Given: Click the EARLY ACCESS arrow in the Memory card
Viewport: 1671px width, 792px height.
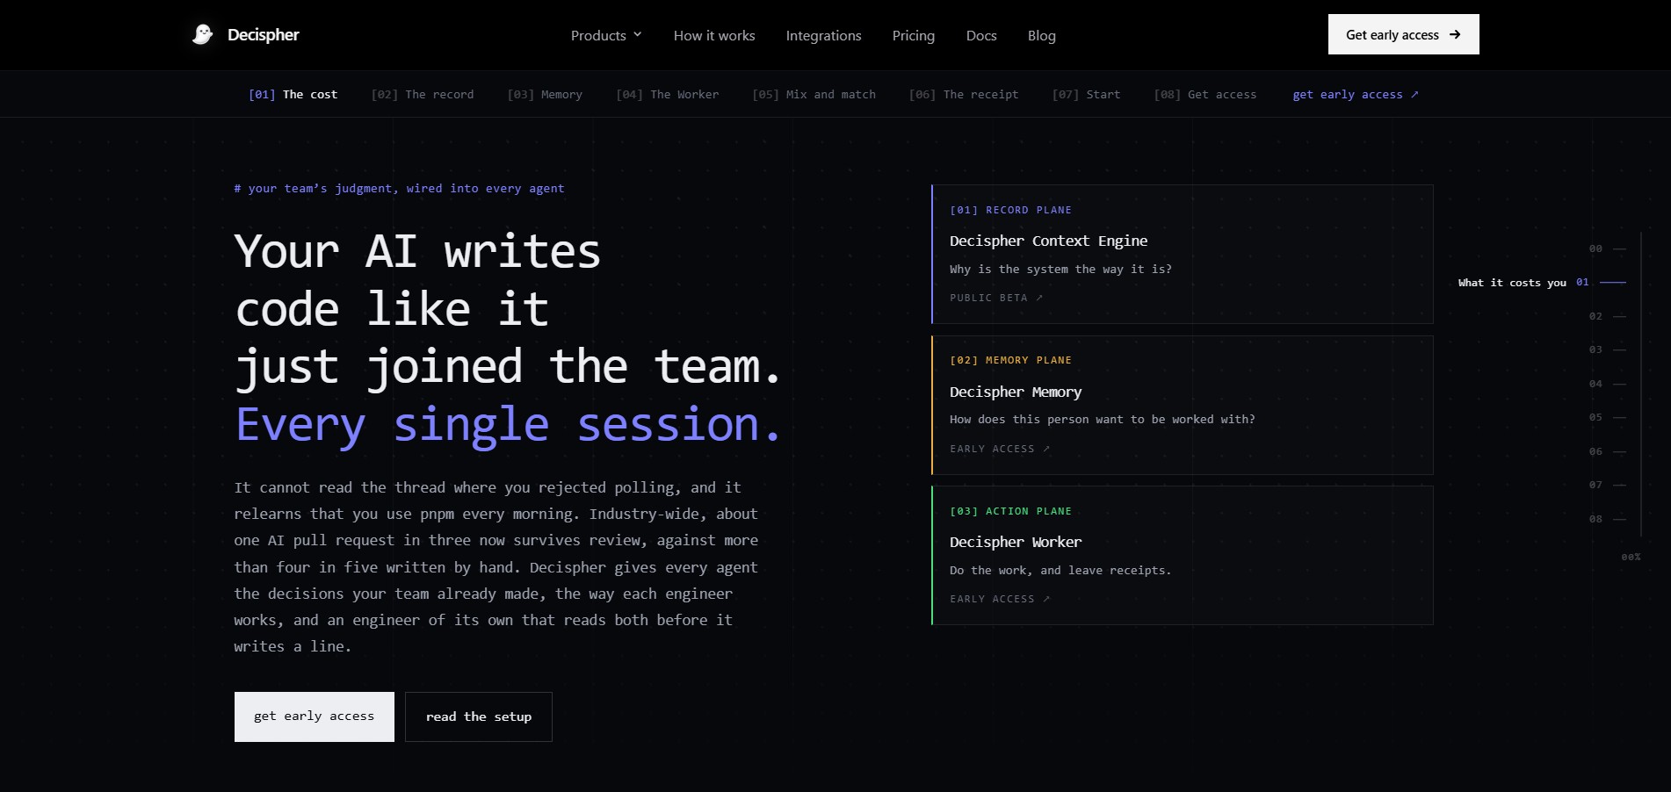Looking at the screenshot, I should click(1046, 449).
